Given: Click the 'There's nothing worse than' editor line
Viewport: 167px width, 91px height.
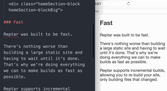Looking at the screenshot, I should click(35, 47).
